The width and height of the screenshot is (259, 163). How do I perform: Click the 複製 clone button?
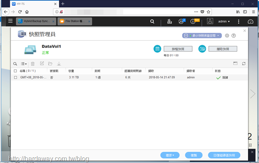194,155
